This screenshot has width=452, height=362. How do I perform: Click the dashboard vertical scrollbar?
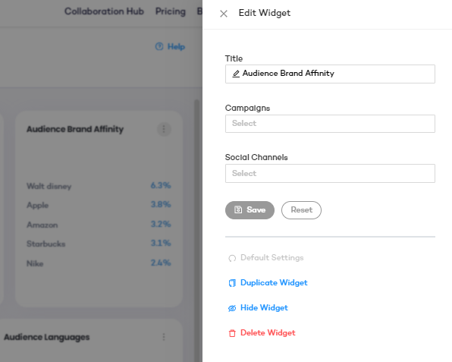tap(196, 231)
